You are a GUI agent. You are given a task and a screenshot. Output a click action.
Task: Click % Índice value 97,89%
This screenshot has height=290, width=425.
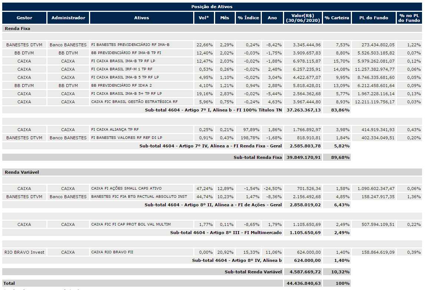251,130
